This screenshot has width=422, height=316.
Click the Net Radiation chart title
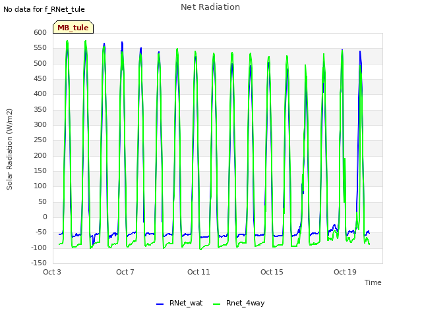tap(210, 7)
